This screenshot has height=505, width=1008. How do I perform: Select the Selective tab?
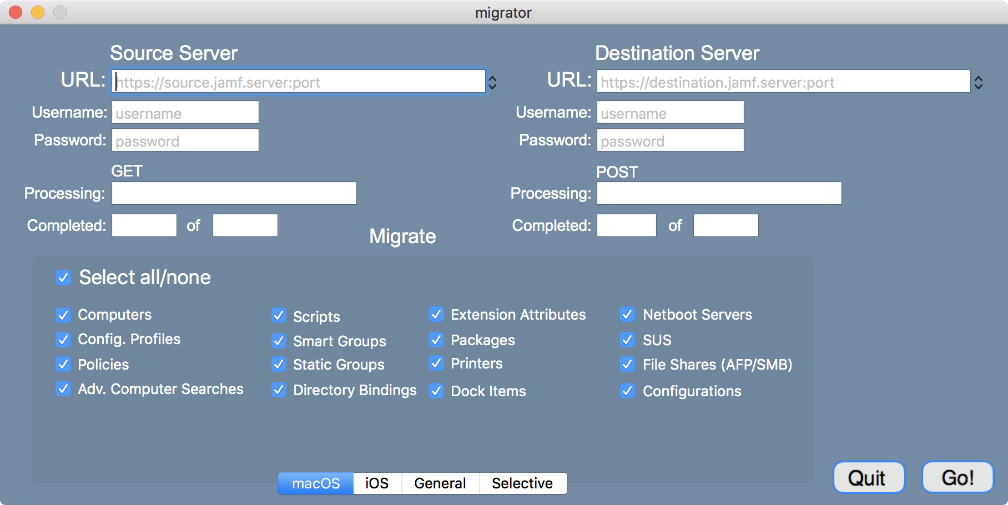coord(522,483)
